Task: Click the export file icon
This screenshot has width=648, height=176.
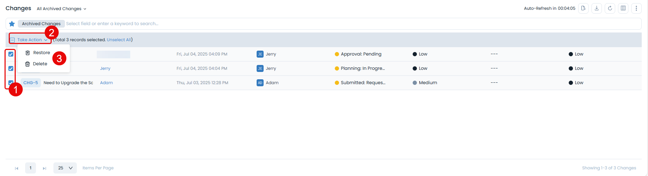Action: click(x=583, y=8)
